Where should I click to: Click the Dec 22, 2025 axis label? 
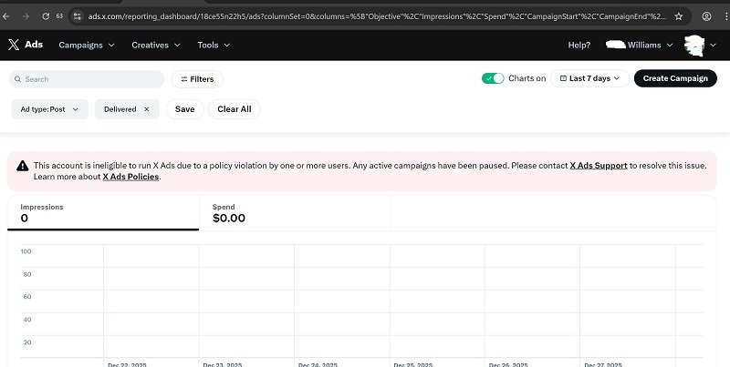pyautogui.click(x=127, y=364)
